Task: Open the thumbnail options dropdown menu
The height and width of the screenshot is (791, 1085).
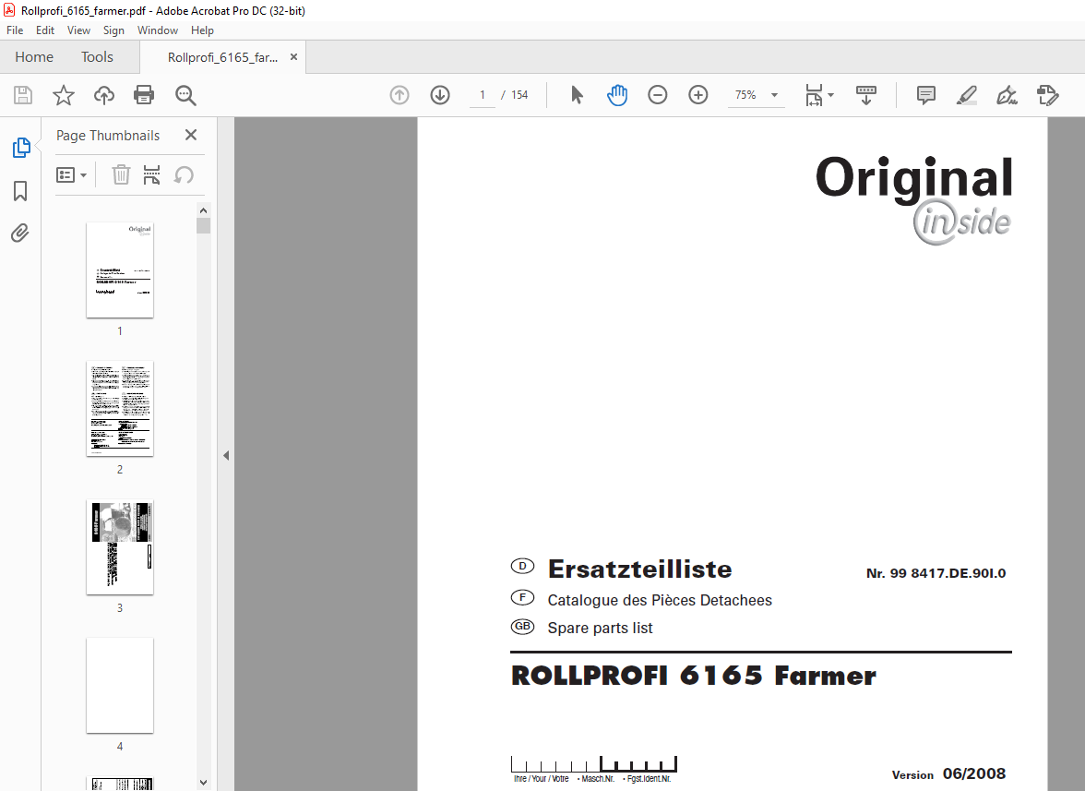Action: pos(71,175)
